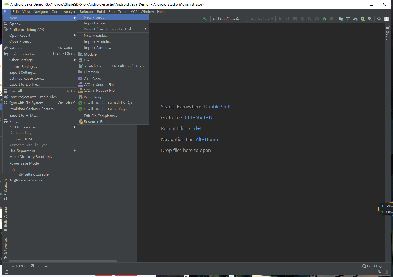Open the TODO tool window tab

coord(18,266)
